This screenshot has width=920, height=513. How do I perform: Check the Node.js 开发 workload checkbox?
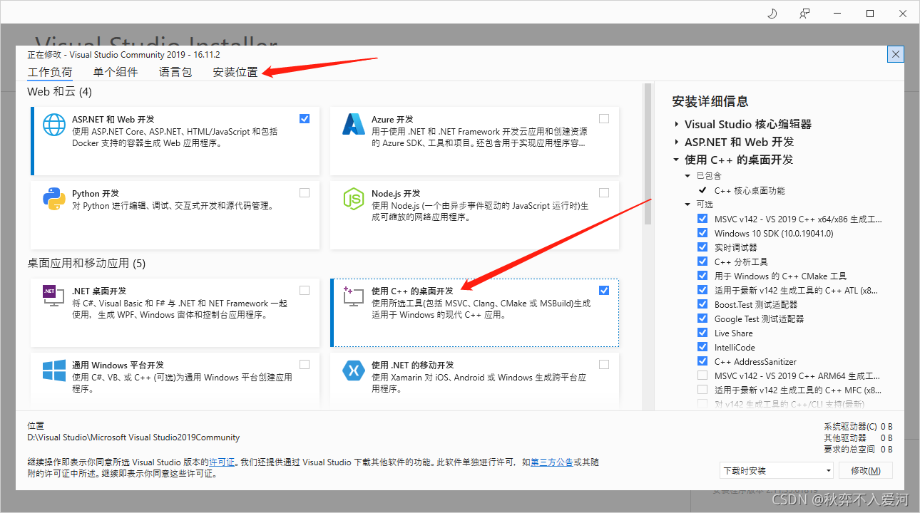point(604,192)
